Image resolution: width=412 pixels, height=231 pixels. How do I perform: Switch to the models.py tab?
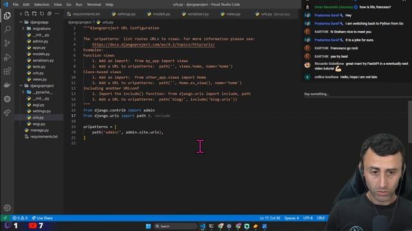tap(159, 14)
